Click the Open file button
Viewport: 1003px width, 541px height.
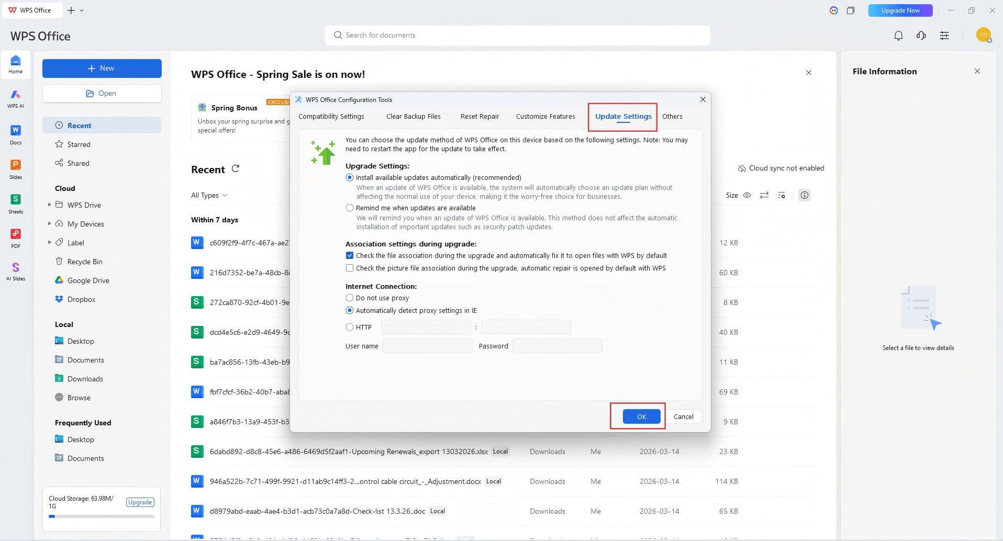pos(102,94)
